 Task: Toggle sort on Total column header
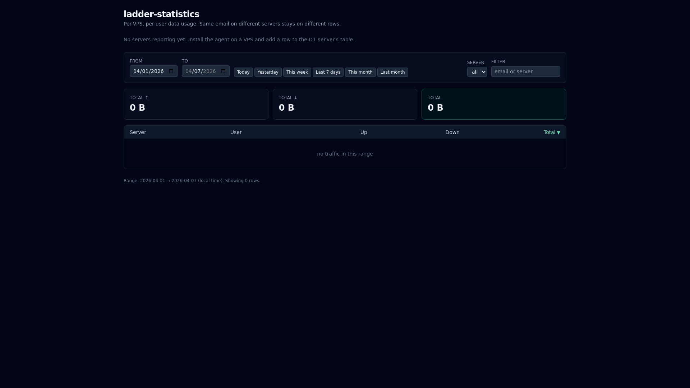point(552,132)
